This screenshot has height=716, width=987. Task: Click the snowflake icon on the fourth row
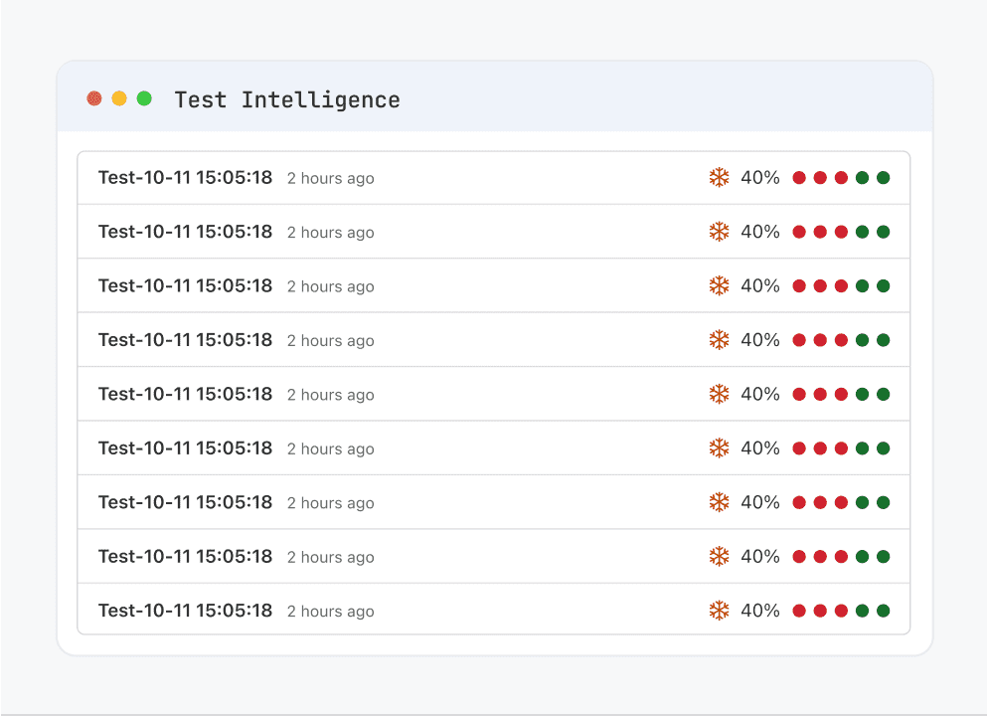(718, 339)
